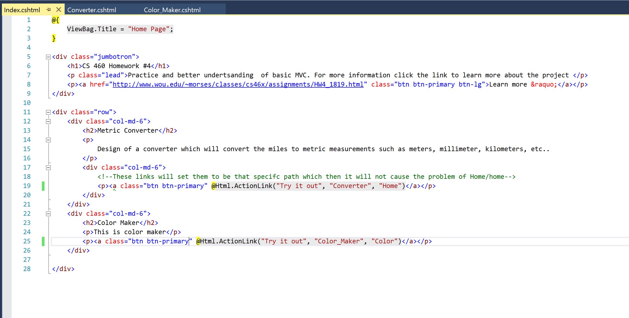Click line number 25 in the gutter

(x=27, y=241)
